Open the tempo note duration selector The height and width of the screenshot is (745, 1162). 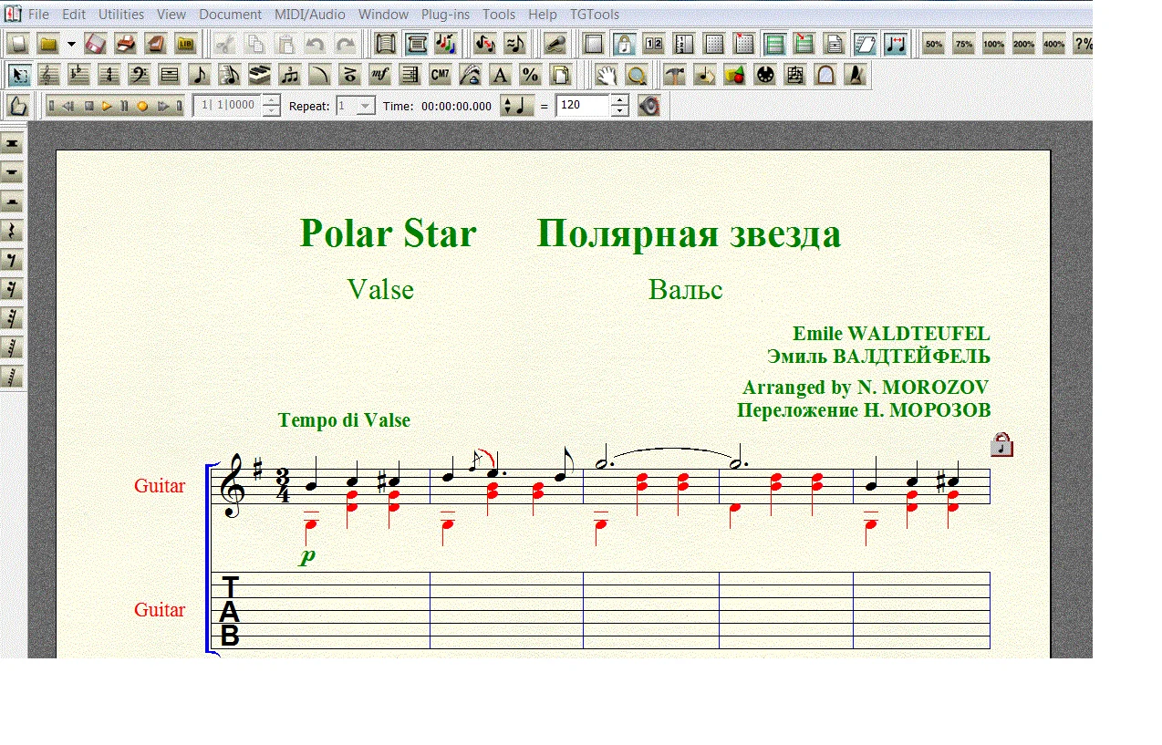pos(516,106)
